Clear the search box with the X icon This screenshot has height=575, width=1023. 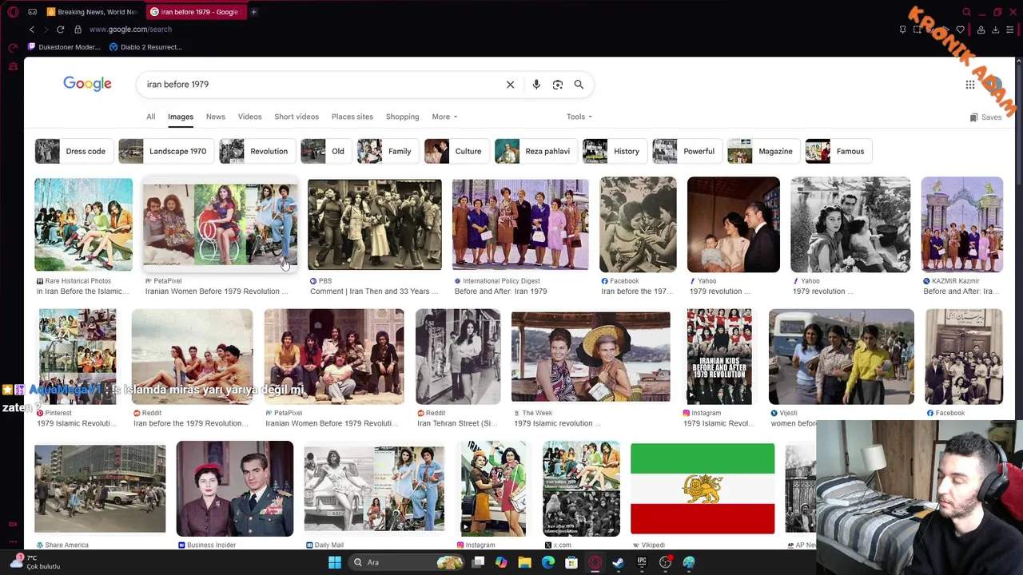(510, 85)
